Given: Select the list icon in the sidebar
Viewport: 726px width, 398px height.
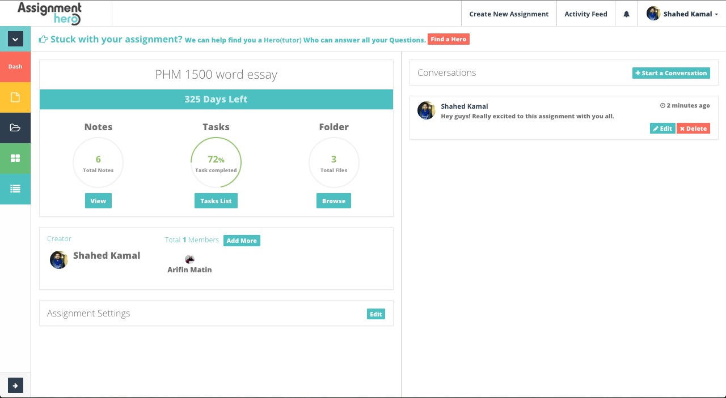Looking at the screenshot, I should pos(15,189).
